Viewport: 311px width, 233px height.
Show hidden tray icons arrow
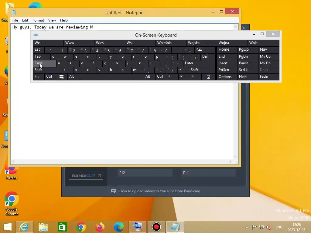[247, 227]
